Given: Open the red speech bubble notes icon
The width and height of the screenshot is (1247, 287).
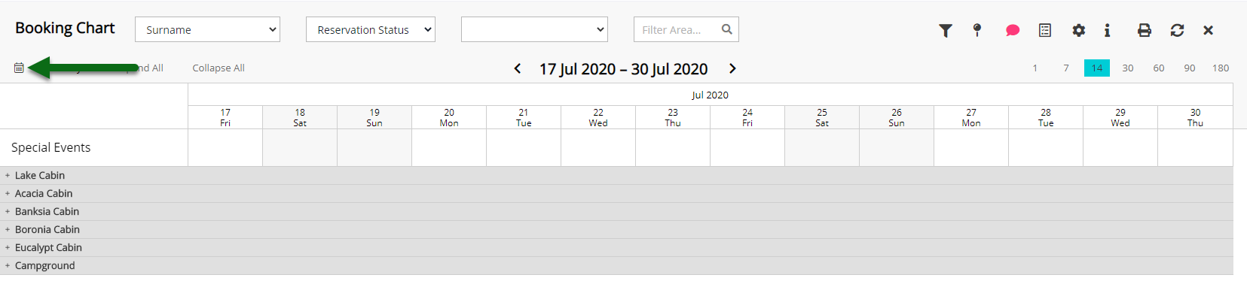Looking at the screenshot, I should point(1013,30).
